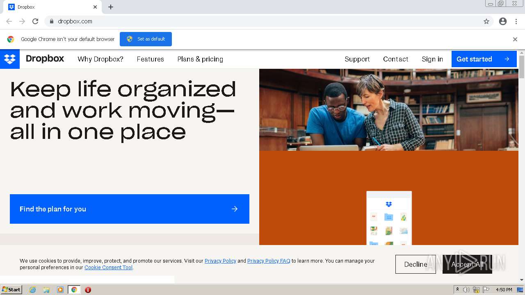Open the Privacy Policy FAQ link

269,261
